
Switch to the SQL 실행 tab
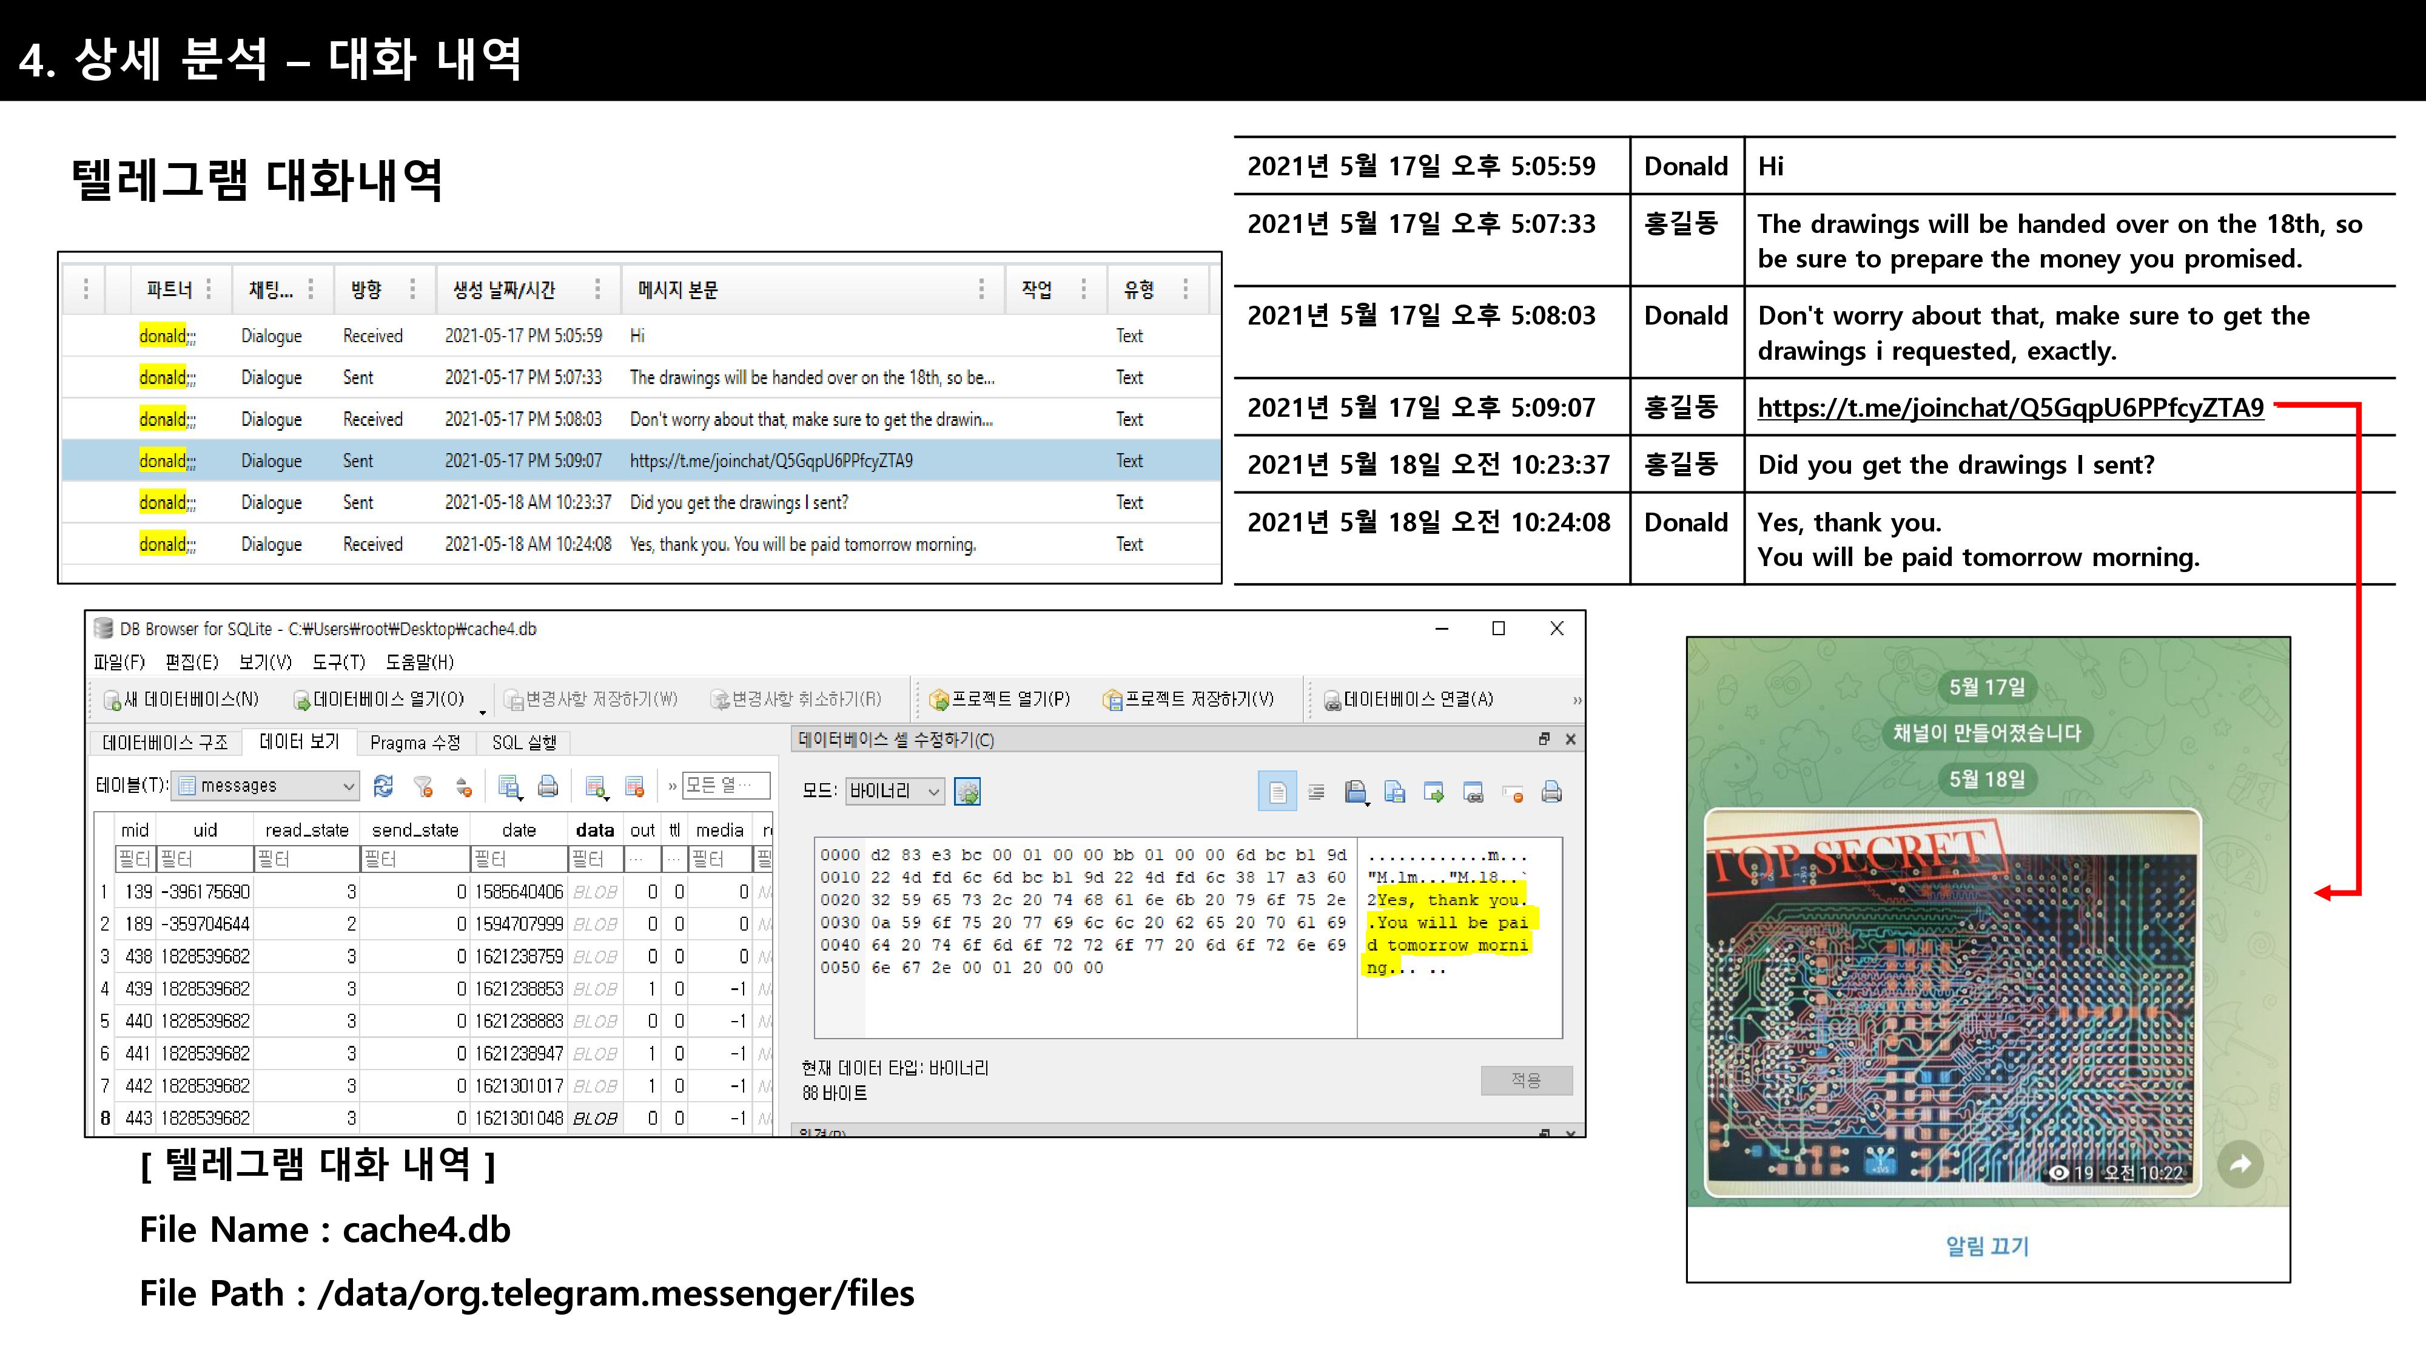click(523, 743)
